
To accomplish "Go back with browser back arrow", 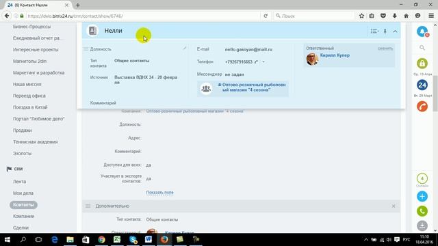I will 7,16.
